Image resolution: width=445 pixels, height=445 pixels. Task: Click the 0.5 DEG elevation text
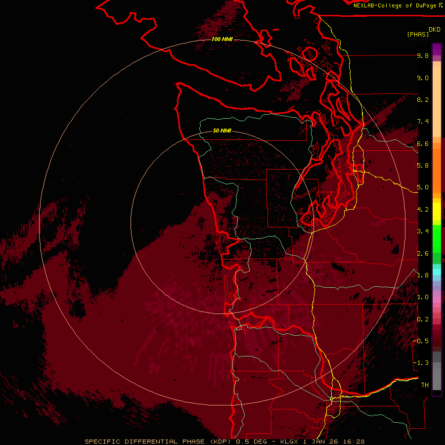tap(251, 442)
